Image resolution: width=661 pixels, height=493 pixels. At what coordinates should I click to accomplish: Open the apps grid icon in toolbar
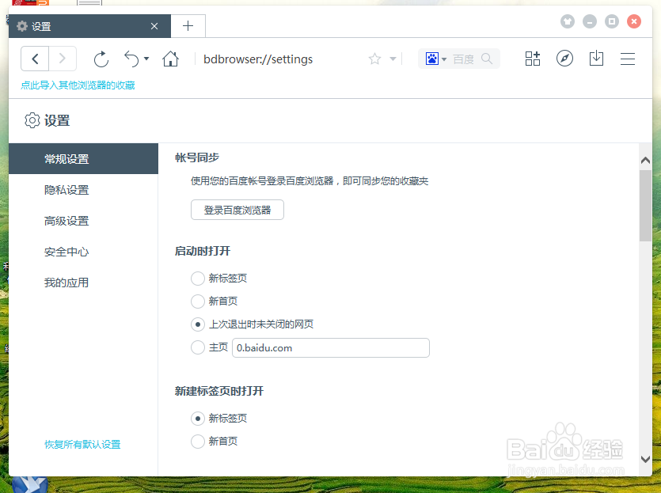tap(533, 59)
